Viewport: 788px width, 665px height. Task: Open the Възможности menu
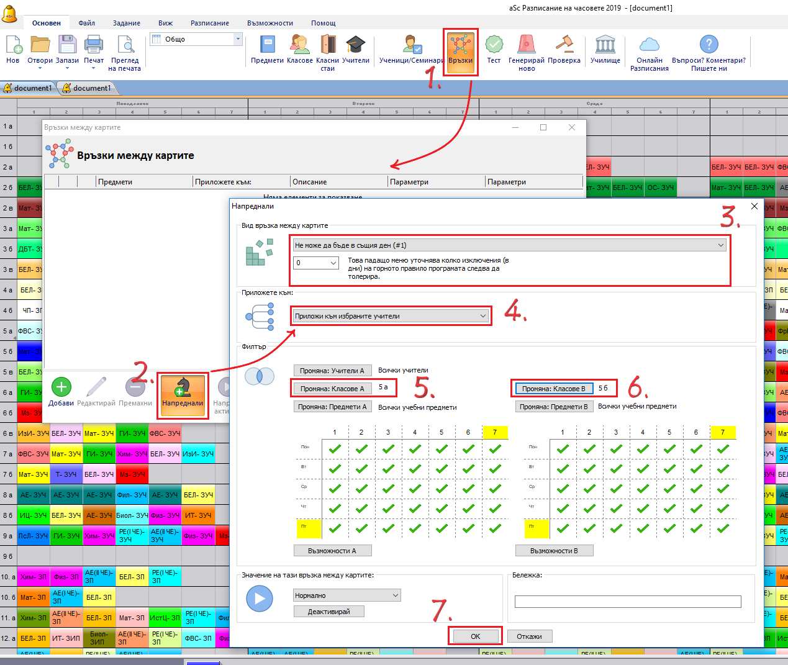coord(269,23)
